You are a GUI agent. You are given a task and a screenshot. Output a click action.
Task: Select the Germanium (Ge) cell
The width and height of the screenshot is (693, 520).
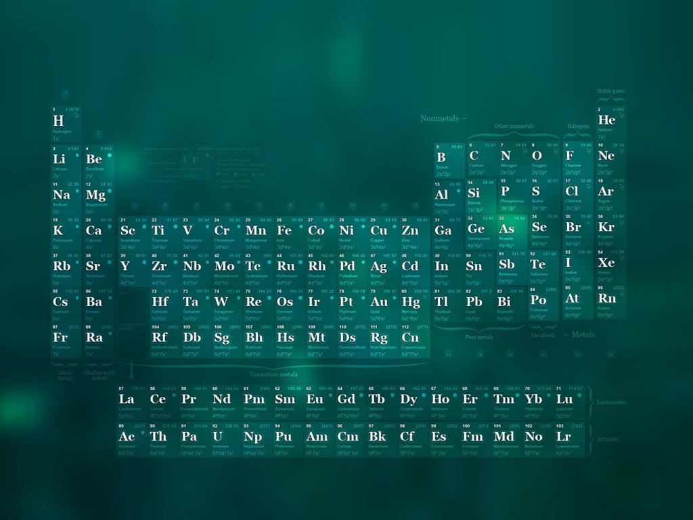pos(482,232)
